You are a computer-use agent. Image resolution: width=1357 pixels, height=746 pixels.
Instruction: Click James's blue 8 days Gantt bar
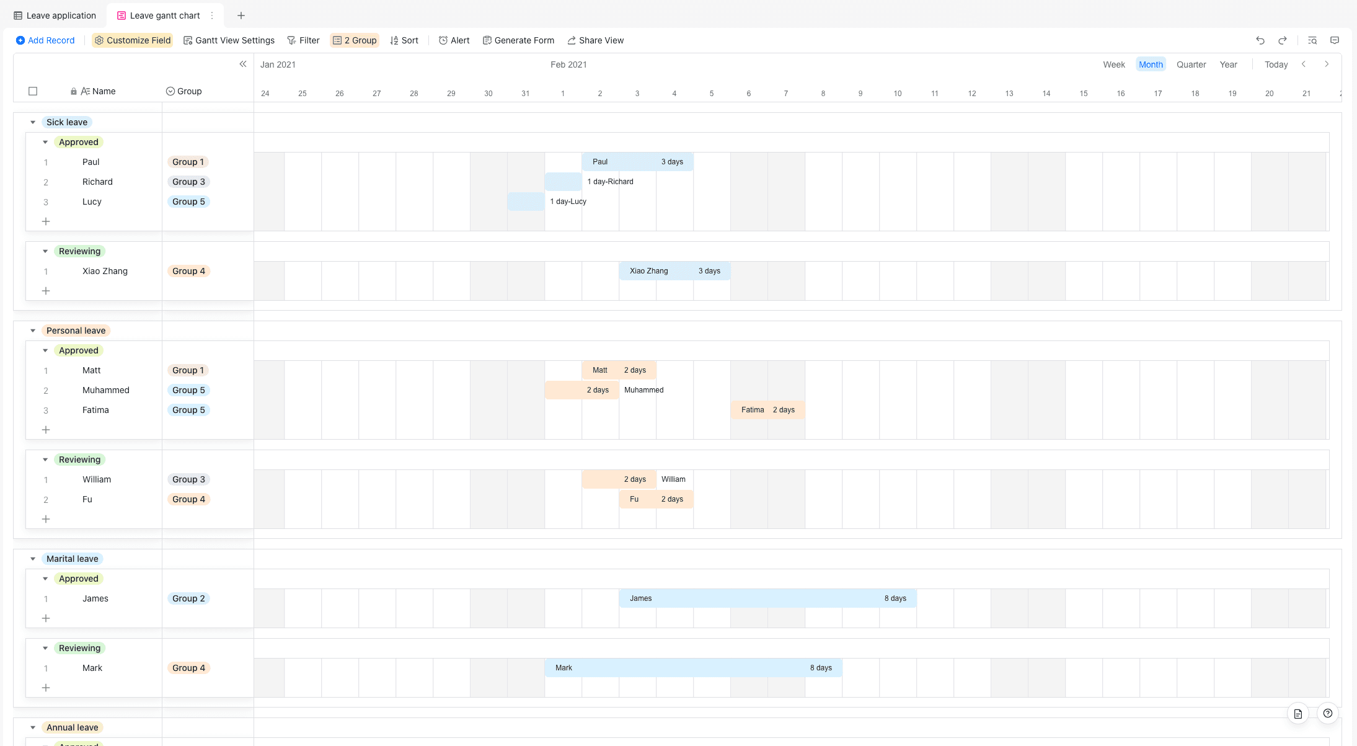click(767, 598)
